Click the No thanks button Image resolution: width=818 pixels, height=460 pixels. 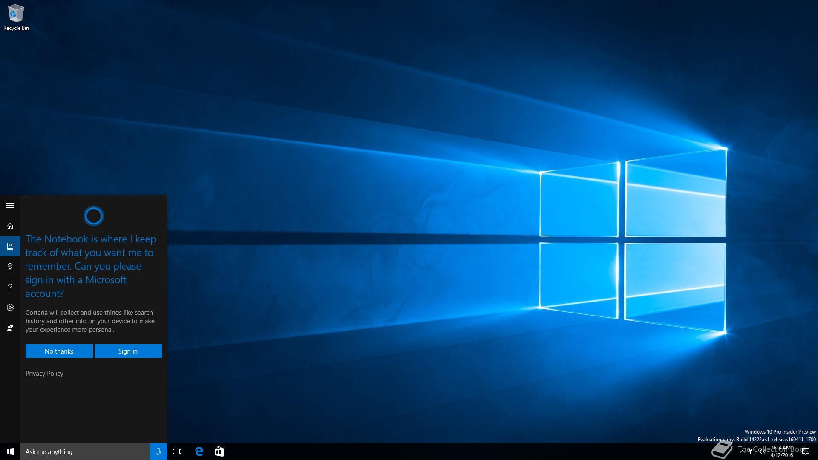[x=59, y=351]
